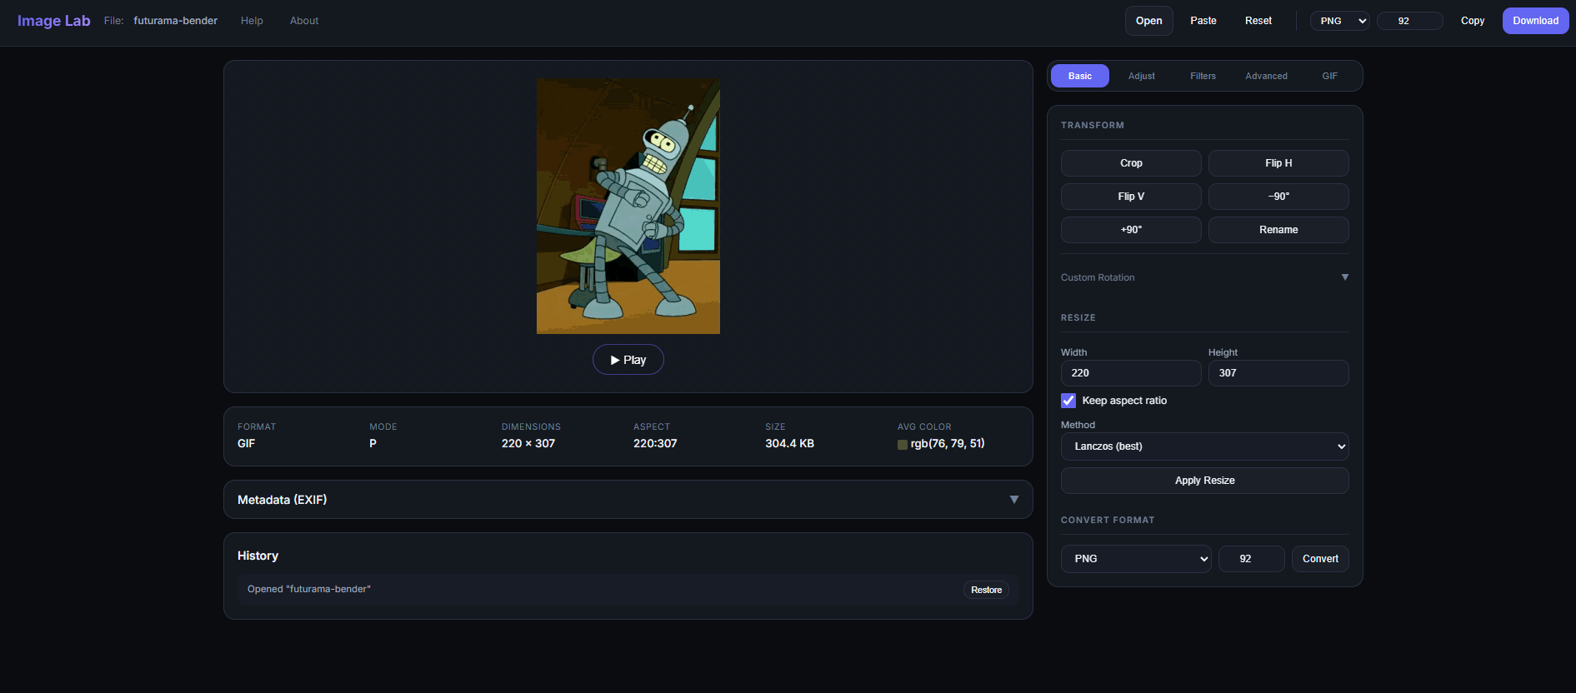Click the Open file button
Image resolution: width=1576 pixels, height=693 pixels.
click(x=1148, y=21)
